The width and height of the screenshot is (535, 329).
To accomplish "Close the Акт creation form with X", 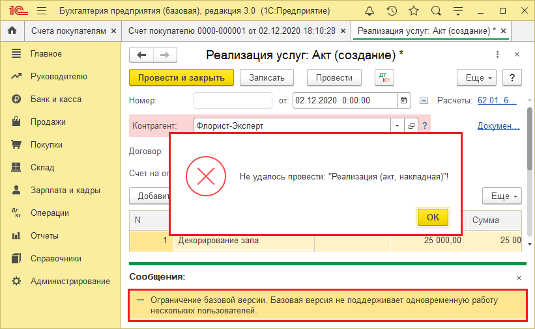I will 517,55.
